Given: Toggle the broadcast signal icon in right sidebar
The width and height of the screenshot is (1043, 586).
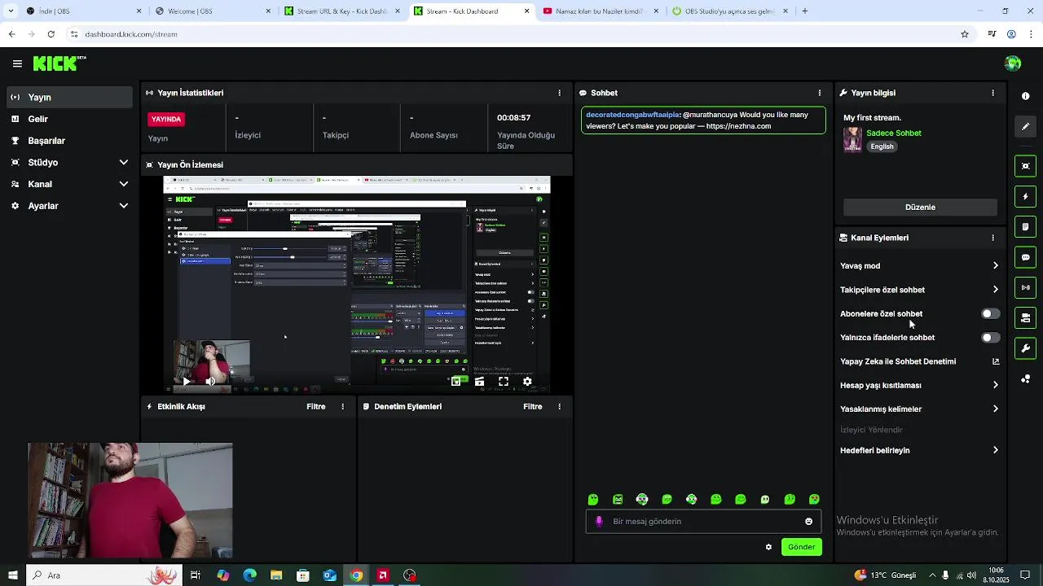Looking at the screenshot, I should pos(1025,287).
